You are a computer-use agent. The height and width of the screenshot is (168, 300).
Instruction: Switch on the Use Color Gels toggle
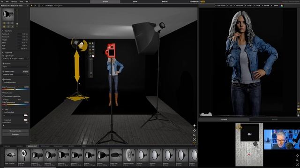pyautogui.click(x=25, y=115)
